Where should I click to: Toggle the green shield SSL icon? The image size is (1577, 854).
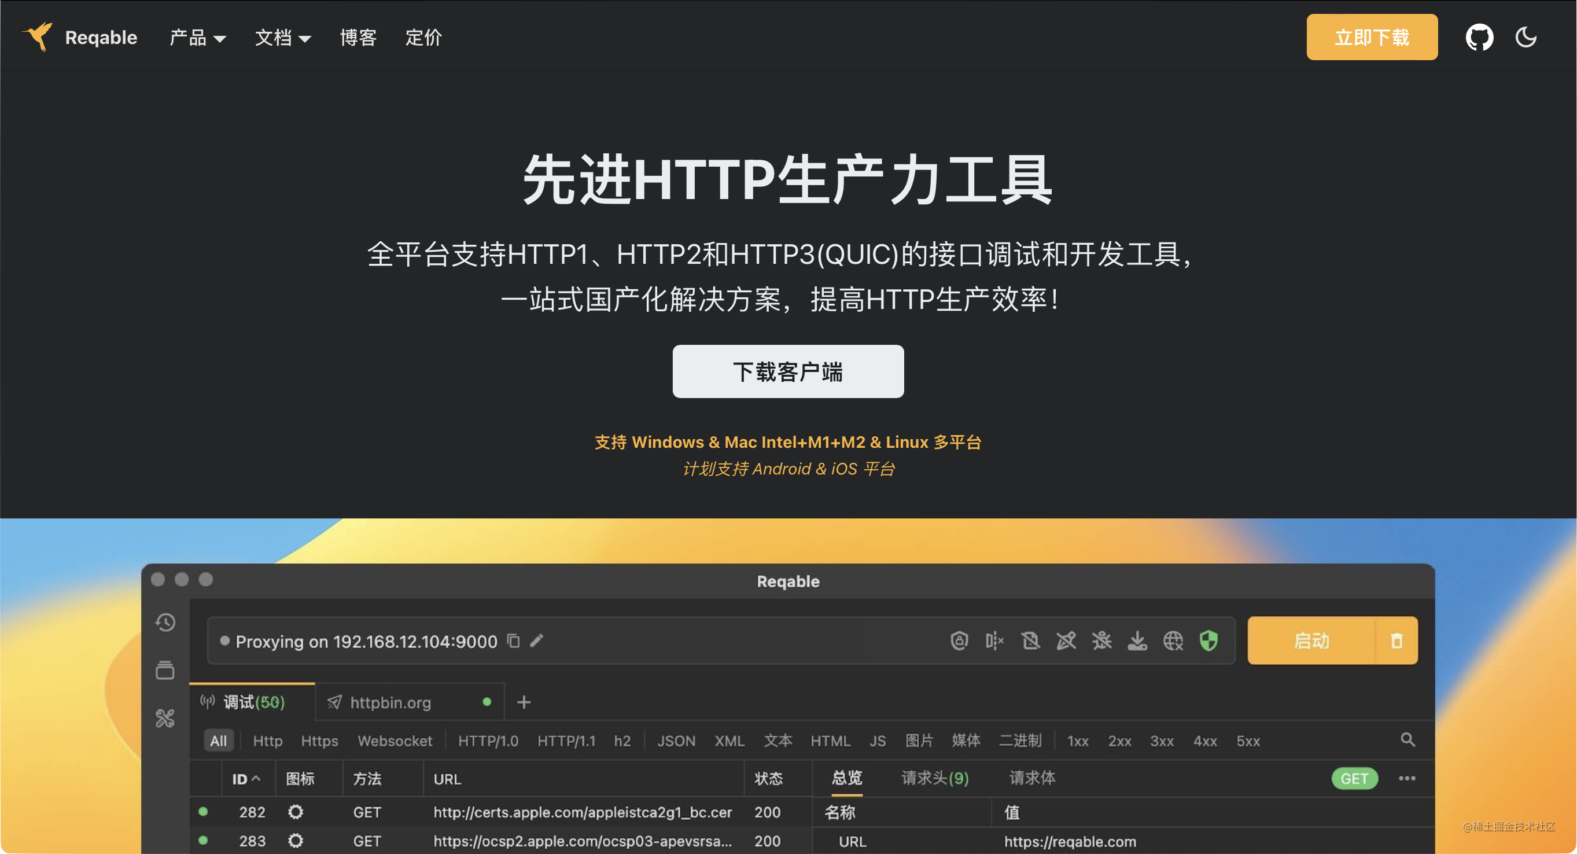[x=1208, y=641]
